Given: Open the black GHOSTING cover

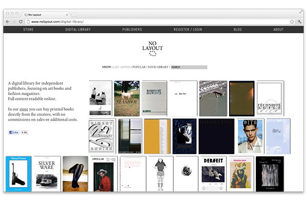Looking at the screenshot, I should 216,136.
